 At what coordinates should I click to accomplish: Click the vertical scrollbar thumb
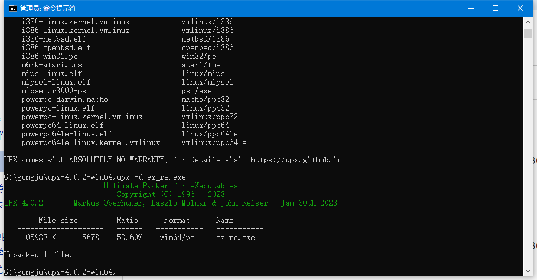(528, 33)
